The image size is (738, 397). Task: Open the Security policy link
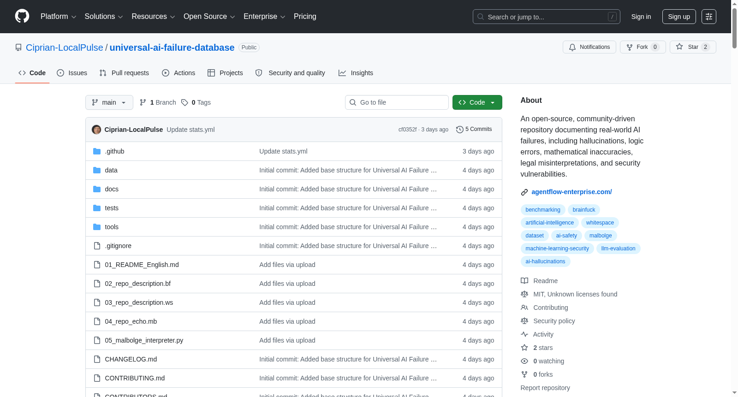click(x=554, y=321)
